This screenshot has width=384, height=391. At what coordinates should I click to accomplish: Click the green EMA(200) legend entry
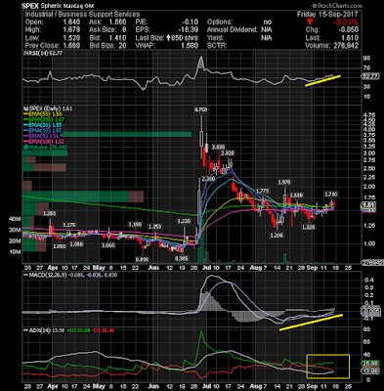pos(45,119)
